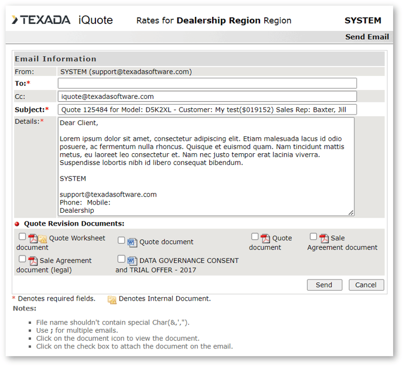
Task: Click the Send button
Action: 324,285
